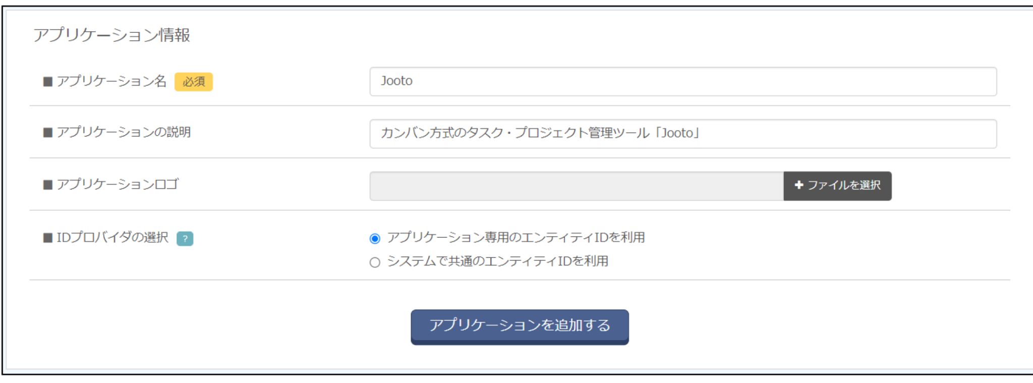This screenshot has width=1033, height=383.
Task: Click the empty logo file path field
Action: coord(575,186)
